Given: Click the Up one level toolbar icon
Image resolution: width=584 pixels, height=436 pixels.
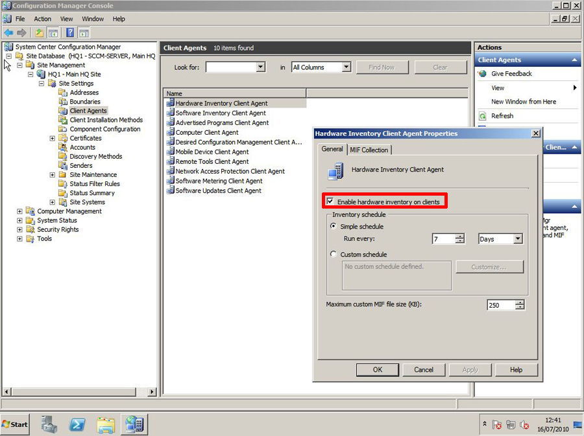Looking at the screenshot, I should click(39, 32).
